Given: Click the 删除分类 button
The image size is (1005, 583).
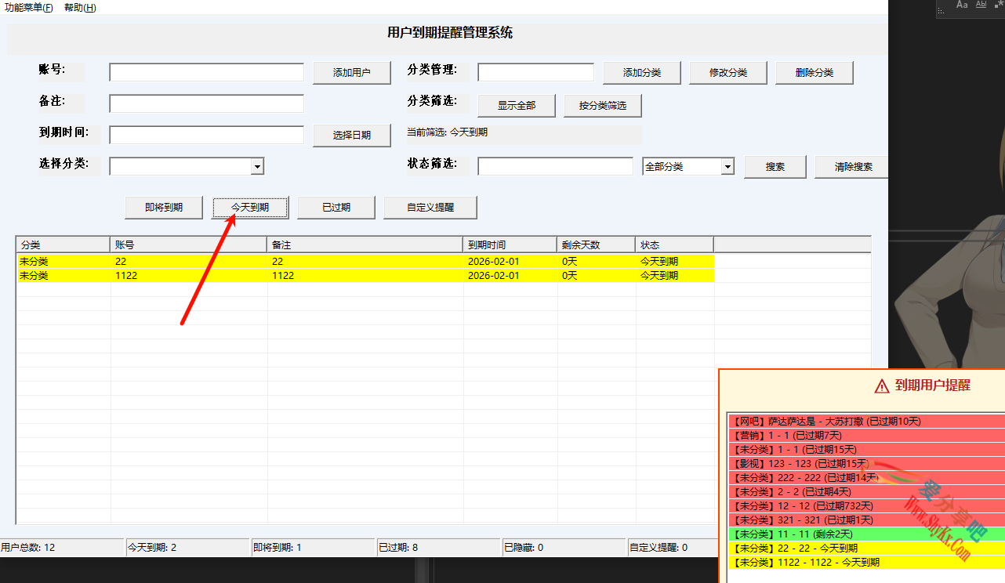Looking at the screenshot, I should (x=814, y=72).
